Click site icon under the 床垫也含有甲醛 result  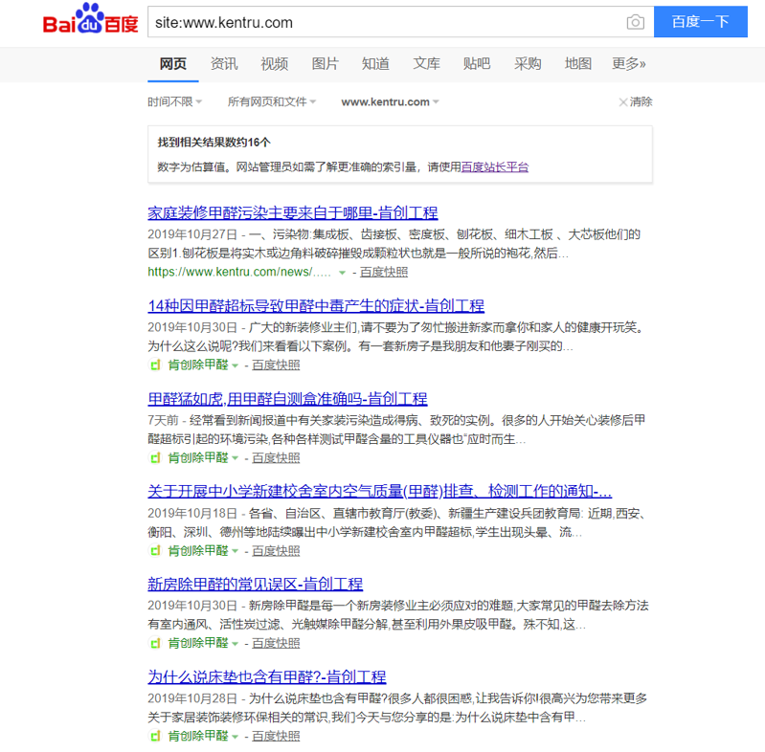155,736
